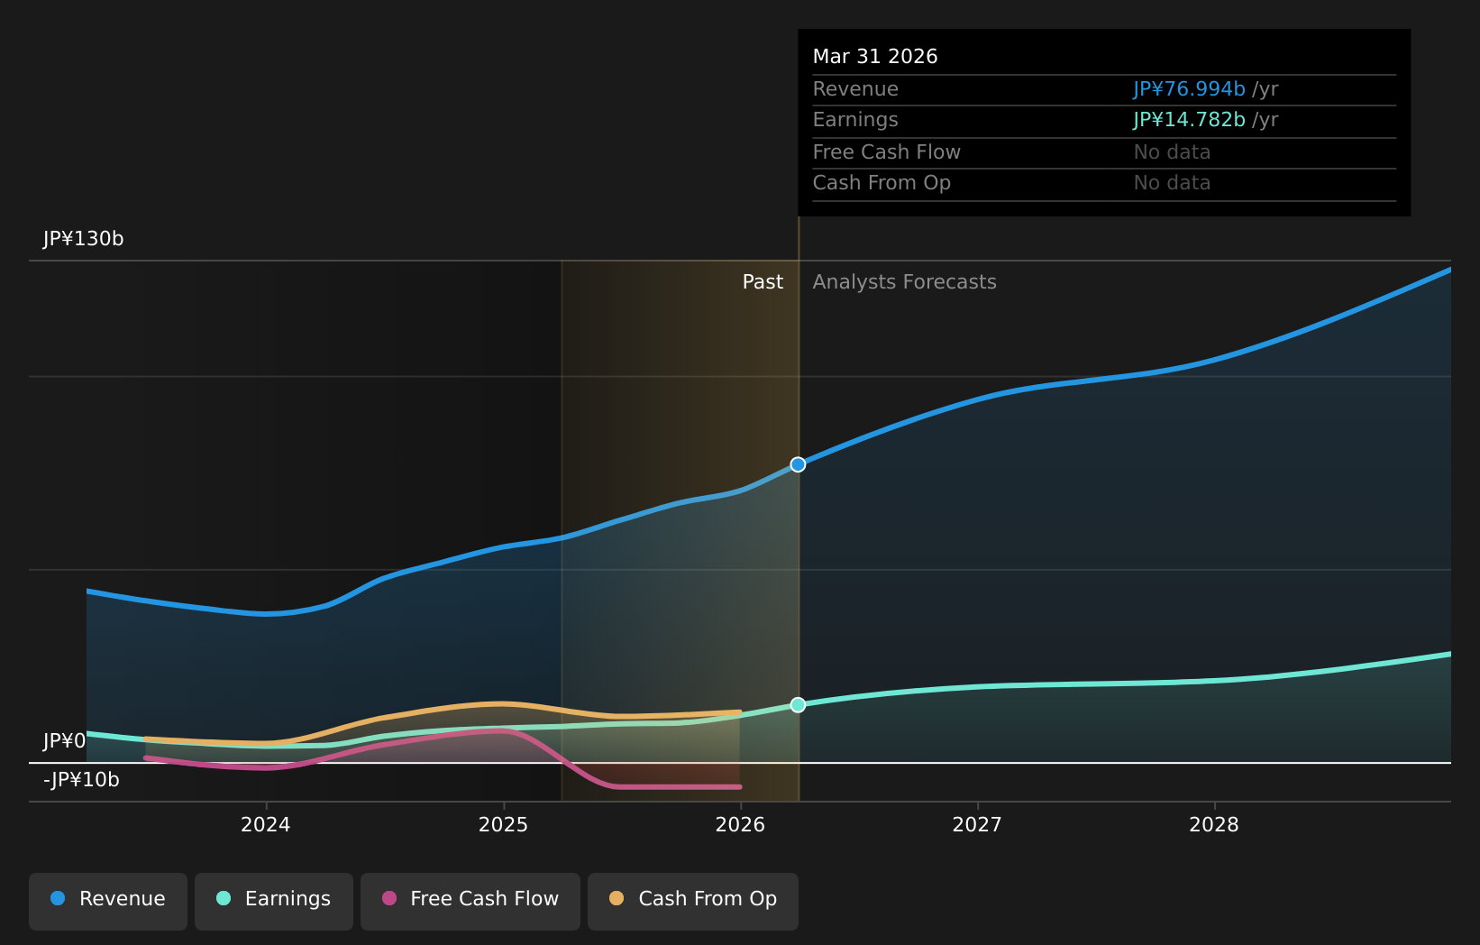Click the JP¥14.782b earnings value
Image resolution: width=1480 pixels, height=945 pixels.
point(1189,120)
